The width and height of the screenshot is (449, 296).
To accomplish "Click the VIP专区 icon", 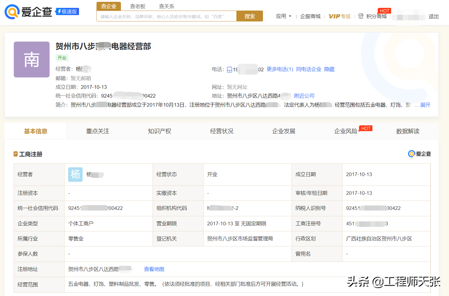I will pyautogui.click(x=340, y=16).
